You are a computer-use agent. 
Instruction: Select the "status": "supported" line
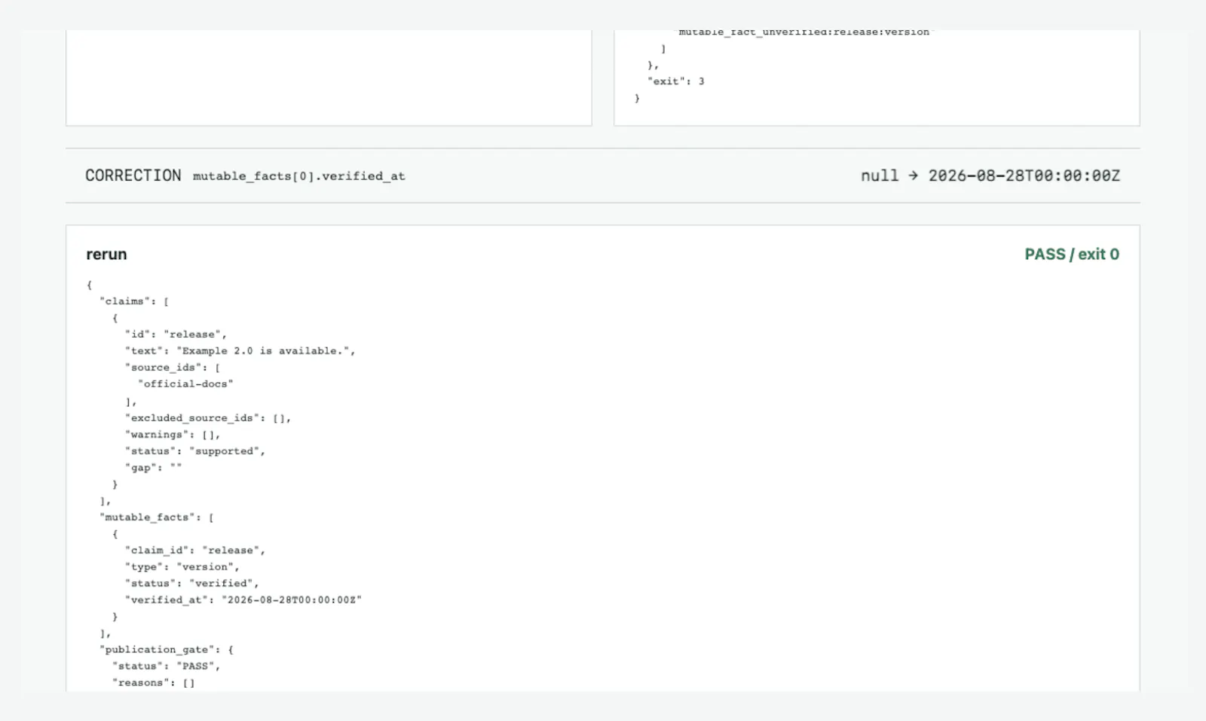pyautogui.click(x=195, y=451)
